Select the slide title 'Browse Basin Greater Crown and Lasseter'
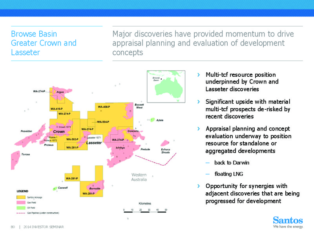Image resolution: width=314 pixels, height=235 pixels. point(44,43)
